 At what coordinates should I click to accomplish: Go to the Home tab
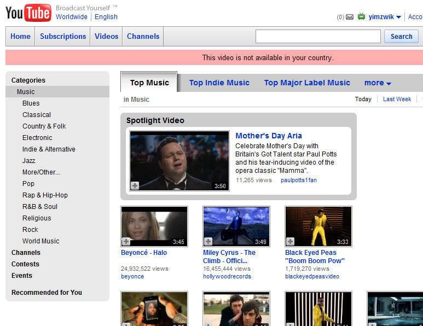point(20,37)
